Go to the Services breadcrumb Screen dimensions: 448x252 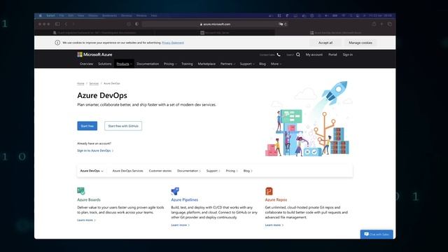point(94,83)
